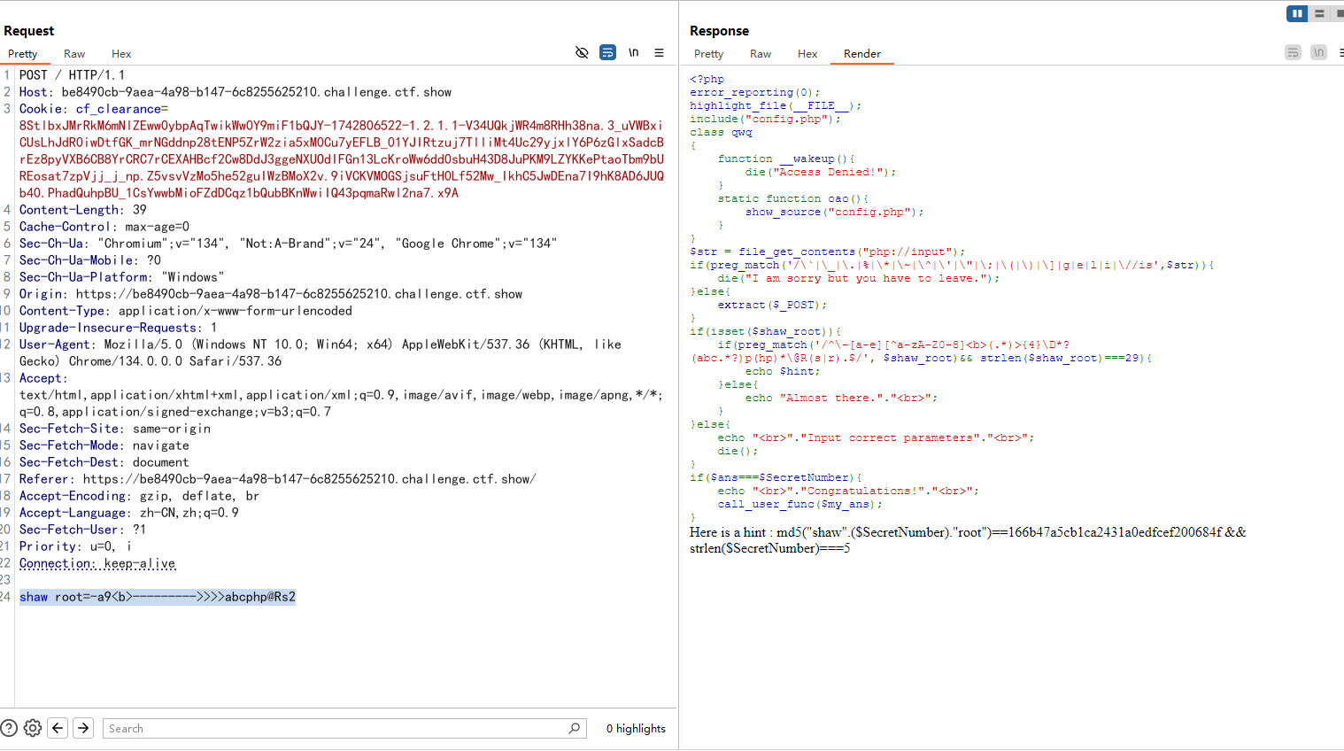Select the Raw tab in Request panel

[74, 54]
